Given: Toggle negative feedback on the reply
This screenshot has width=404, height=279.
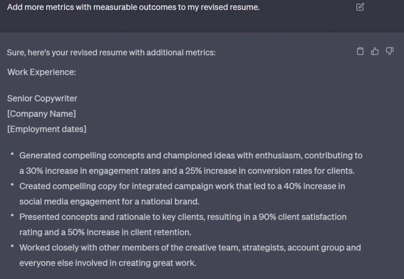Looking at the screenshot, I should pos(389,51).
